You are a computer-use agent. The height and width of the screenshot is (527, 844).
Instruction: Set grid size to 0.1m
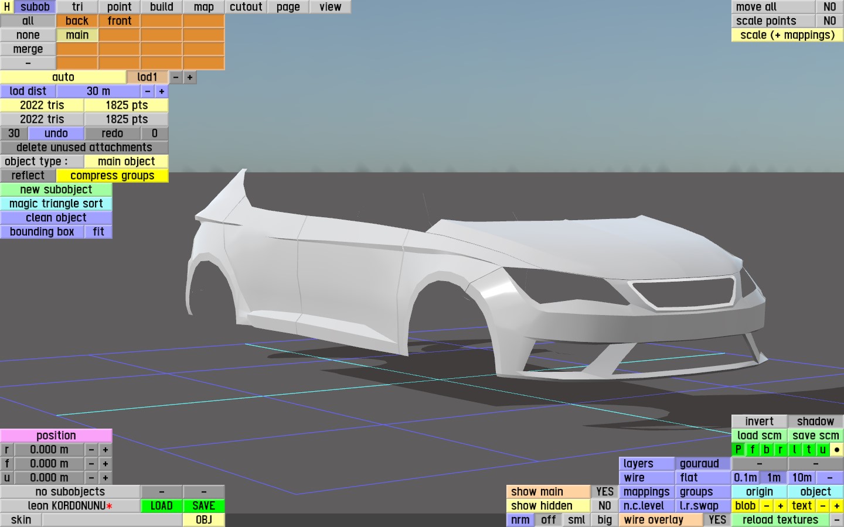[x=746, y=478]
